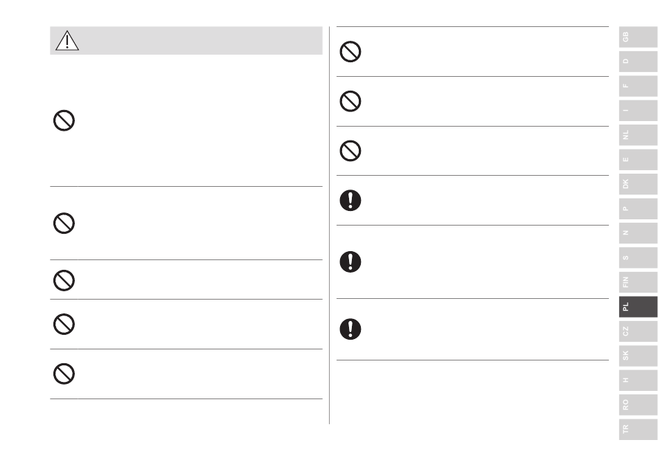
Task: Click the topmost prohibition icon in the right column
Action: pos(350,52)
